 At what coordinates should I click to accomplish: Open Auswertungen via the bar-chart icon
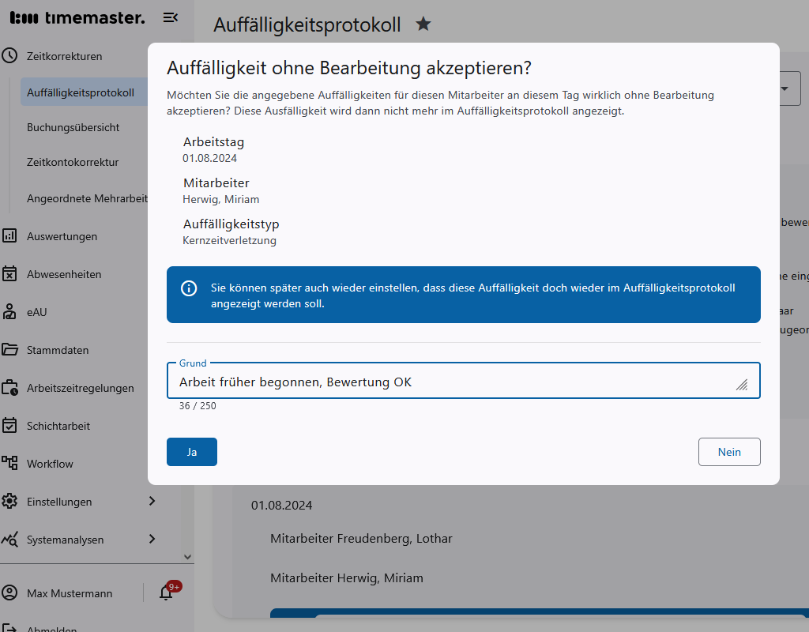coord(10,236)
